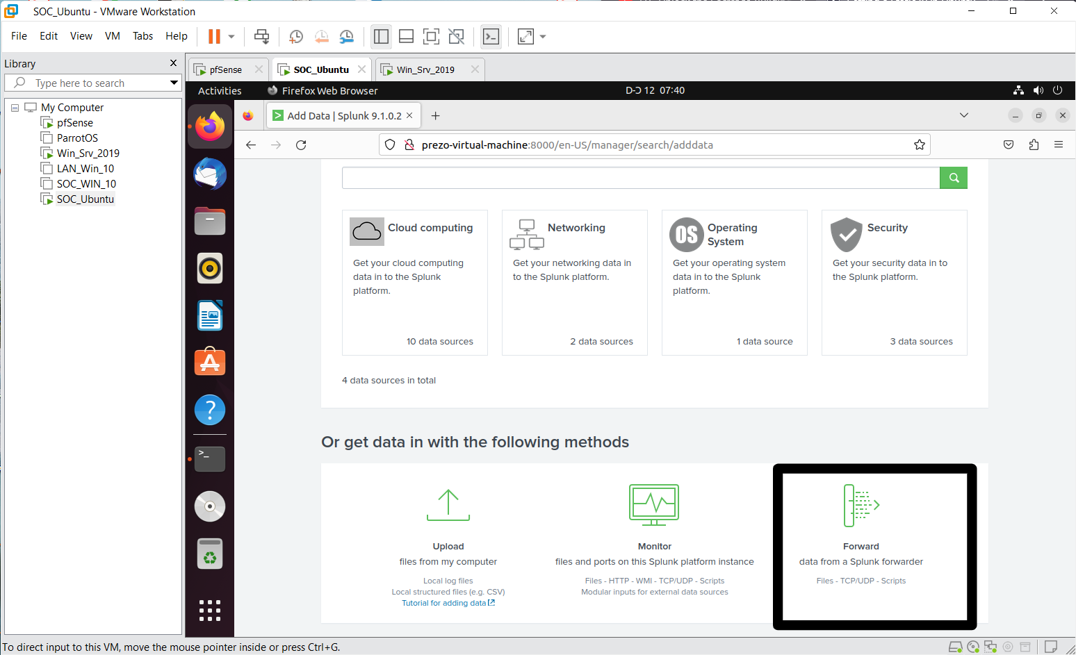Open the disc drive dock icon
The width and height of the screenshot is (1076, 655).
click(210, 506)
